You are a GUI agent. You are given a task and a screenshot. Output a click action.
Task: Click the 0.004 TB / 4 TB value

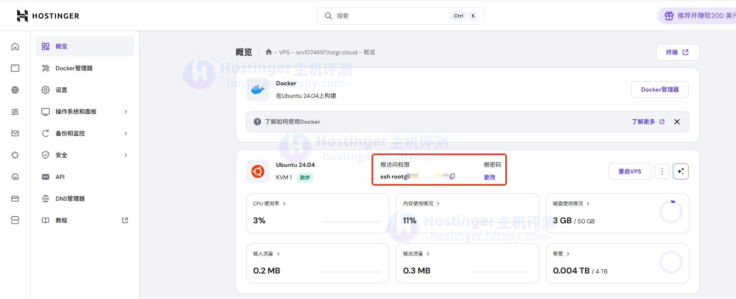(x=580, y=271)
